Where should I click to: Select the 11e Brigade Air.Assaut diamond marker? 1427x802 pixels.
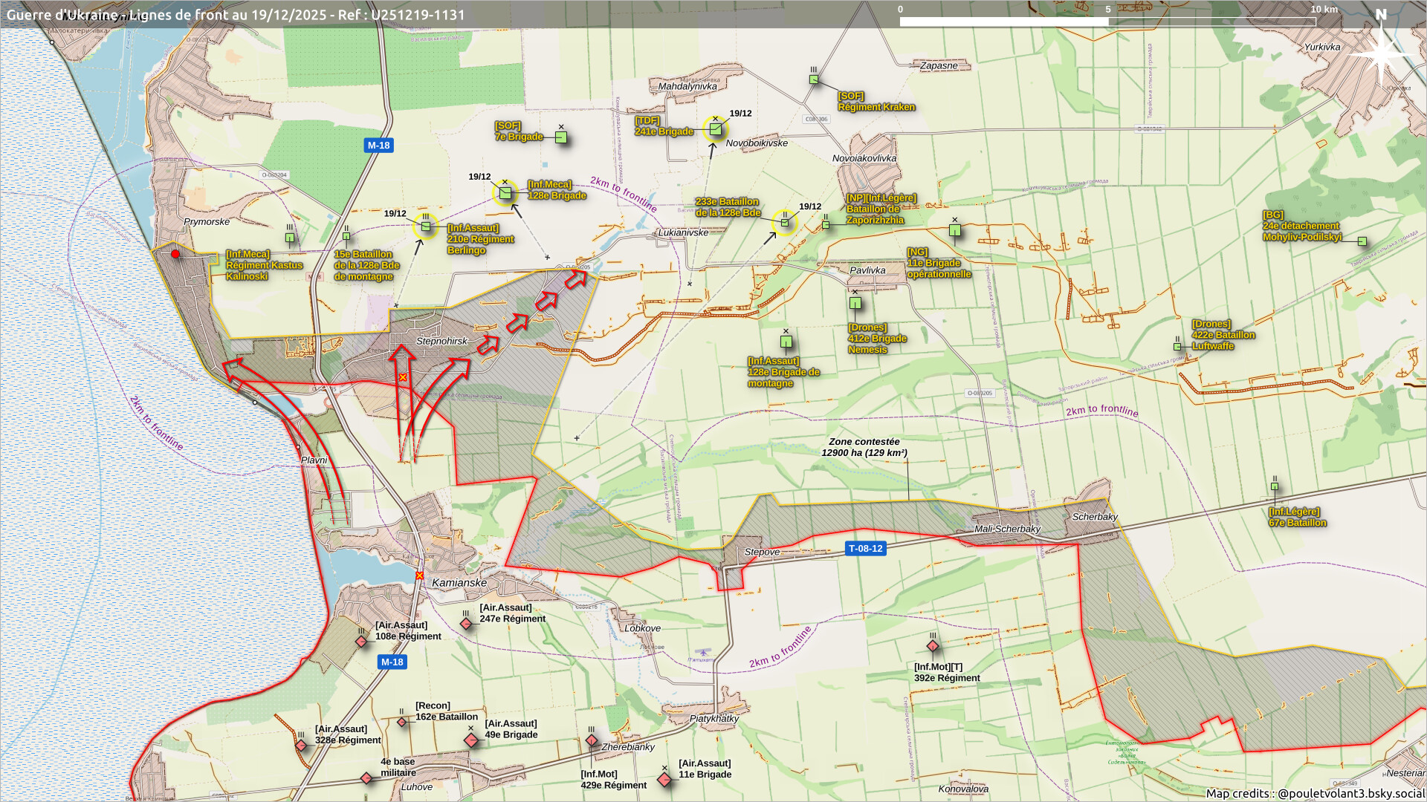click(x=664, y=779)
